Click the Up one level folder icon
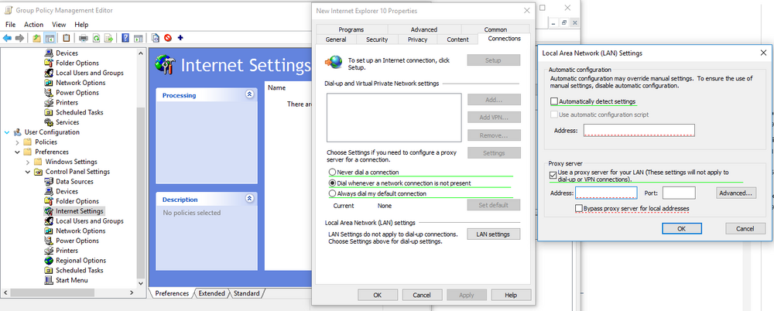This screenshot has width=774, height=311. 36,38
